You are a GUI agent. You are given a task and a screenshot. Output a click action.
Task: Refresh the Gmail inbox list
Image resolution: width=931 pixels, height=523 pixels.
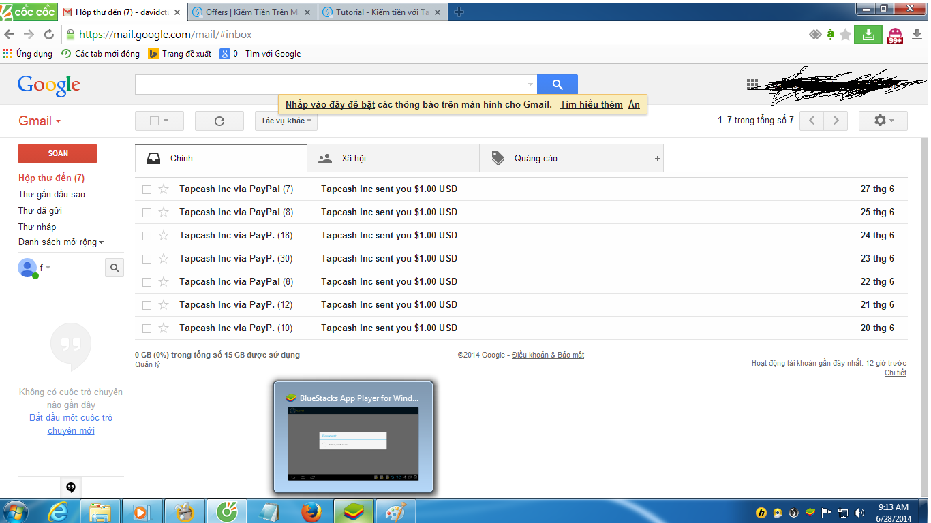219,121
